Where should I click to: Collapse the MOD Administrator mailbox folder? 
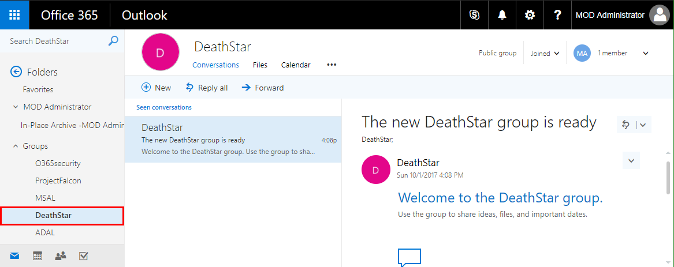tap(16, 107)
